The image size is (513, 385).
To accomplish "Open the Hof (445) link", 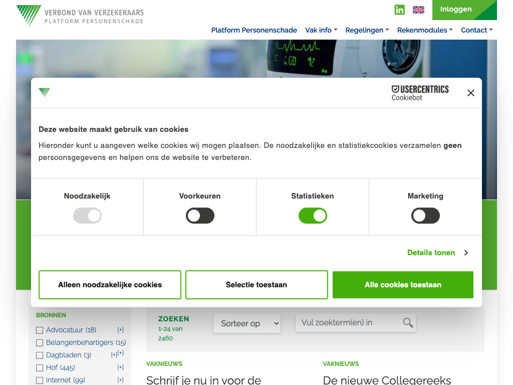I will coord(60,367).
